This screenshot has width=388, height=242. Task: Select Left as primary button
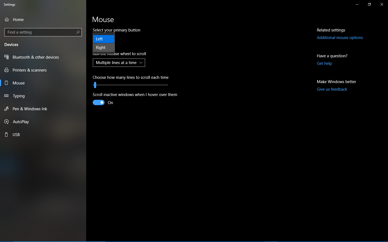(x=104, y=39)
